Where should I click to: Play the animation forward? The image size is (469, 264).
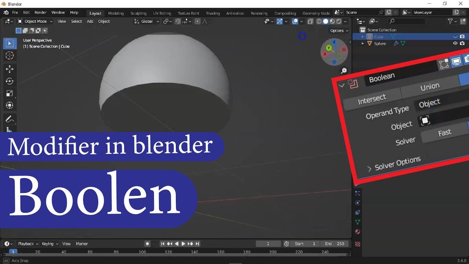tap(183, 244)
